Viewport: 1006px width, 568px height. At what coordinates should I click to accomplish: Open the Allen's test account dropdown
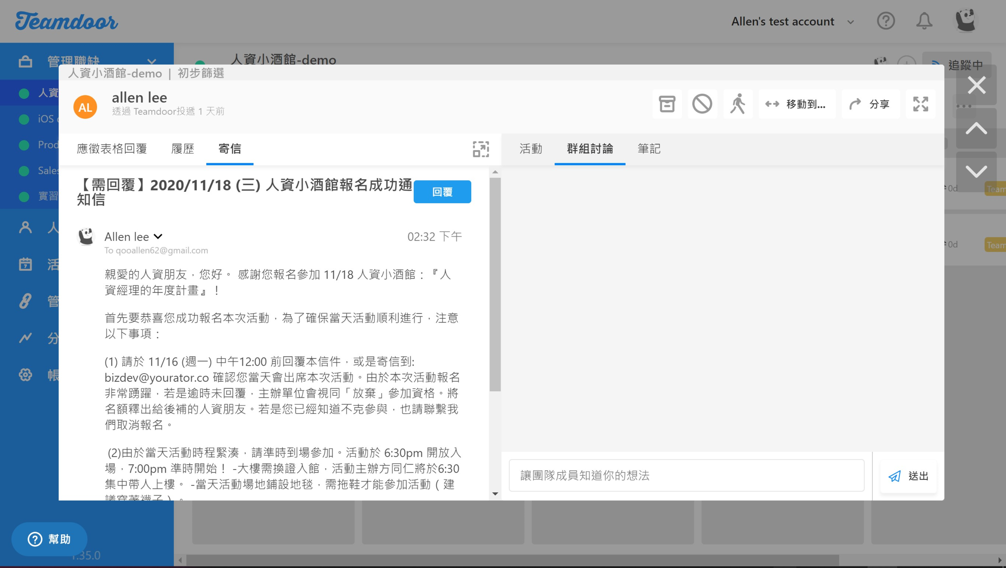click(x=792, y=21)
